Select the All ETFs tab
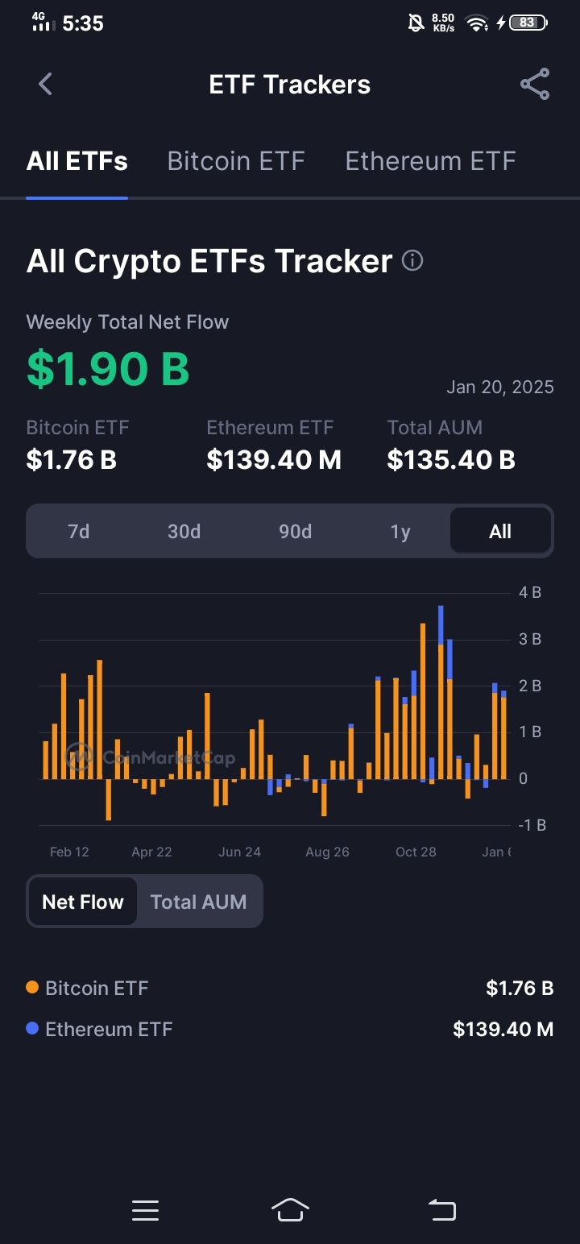The height and width of the screenshot is (1244, 580). [x=77, y=161]
